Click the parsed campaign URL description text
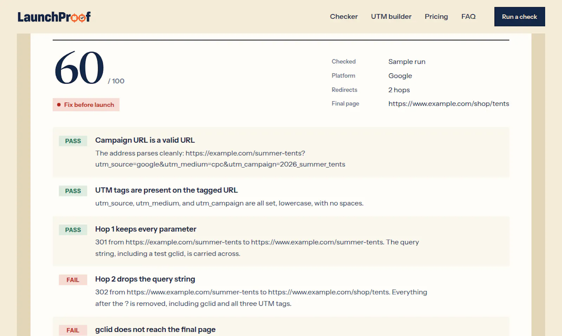This screenshot has height=336, width=562. pos(220,159)
